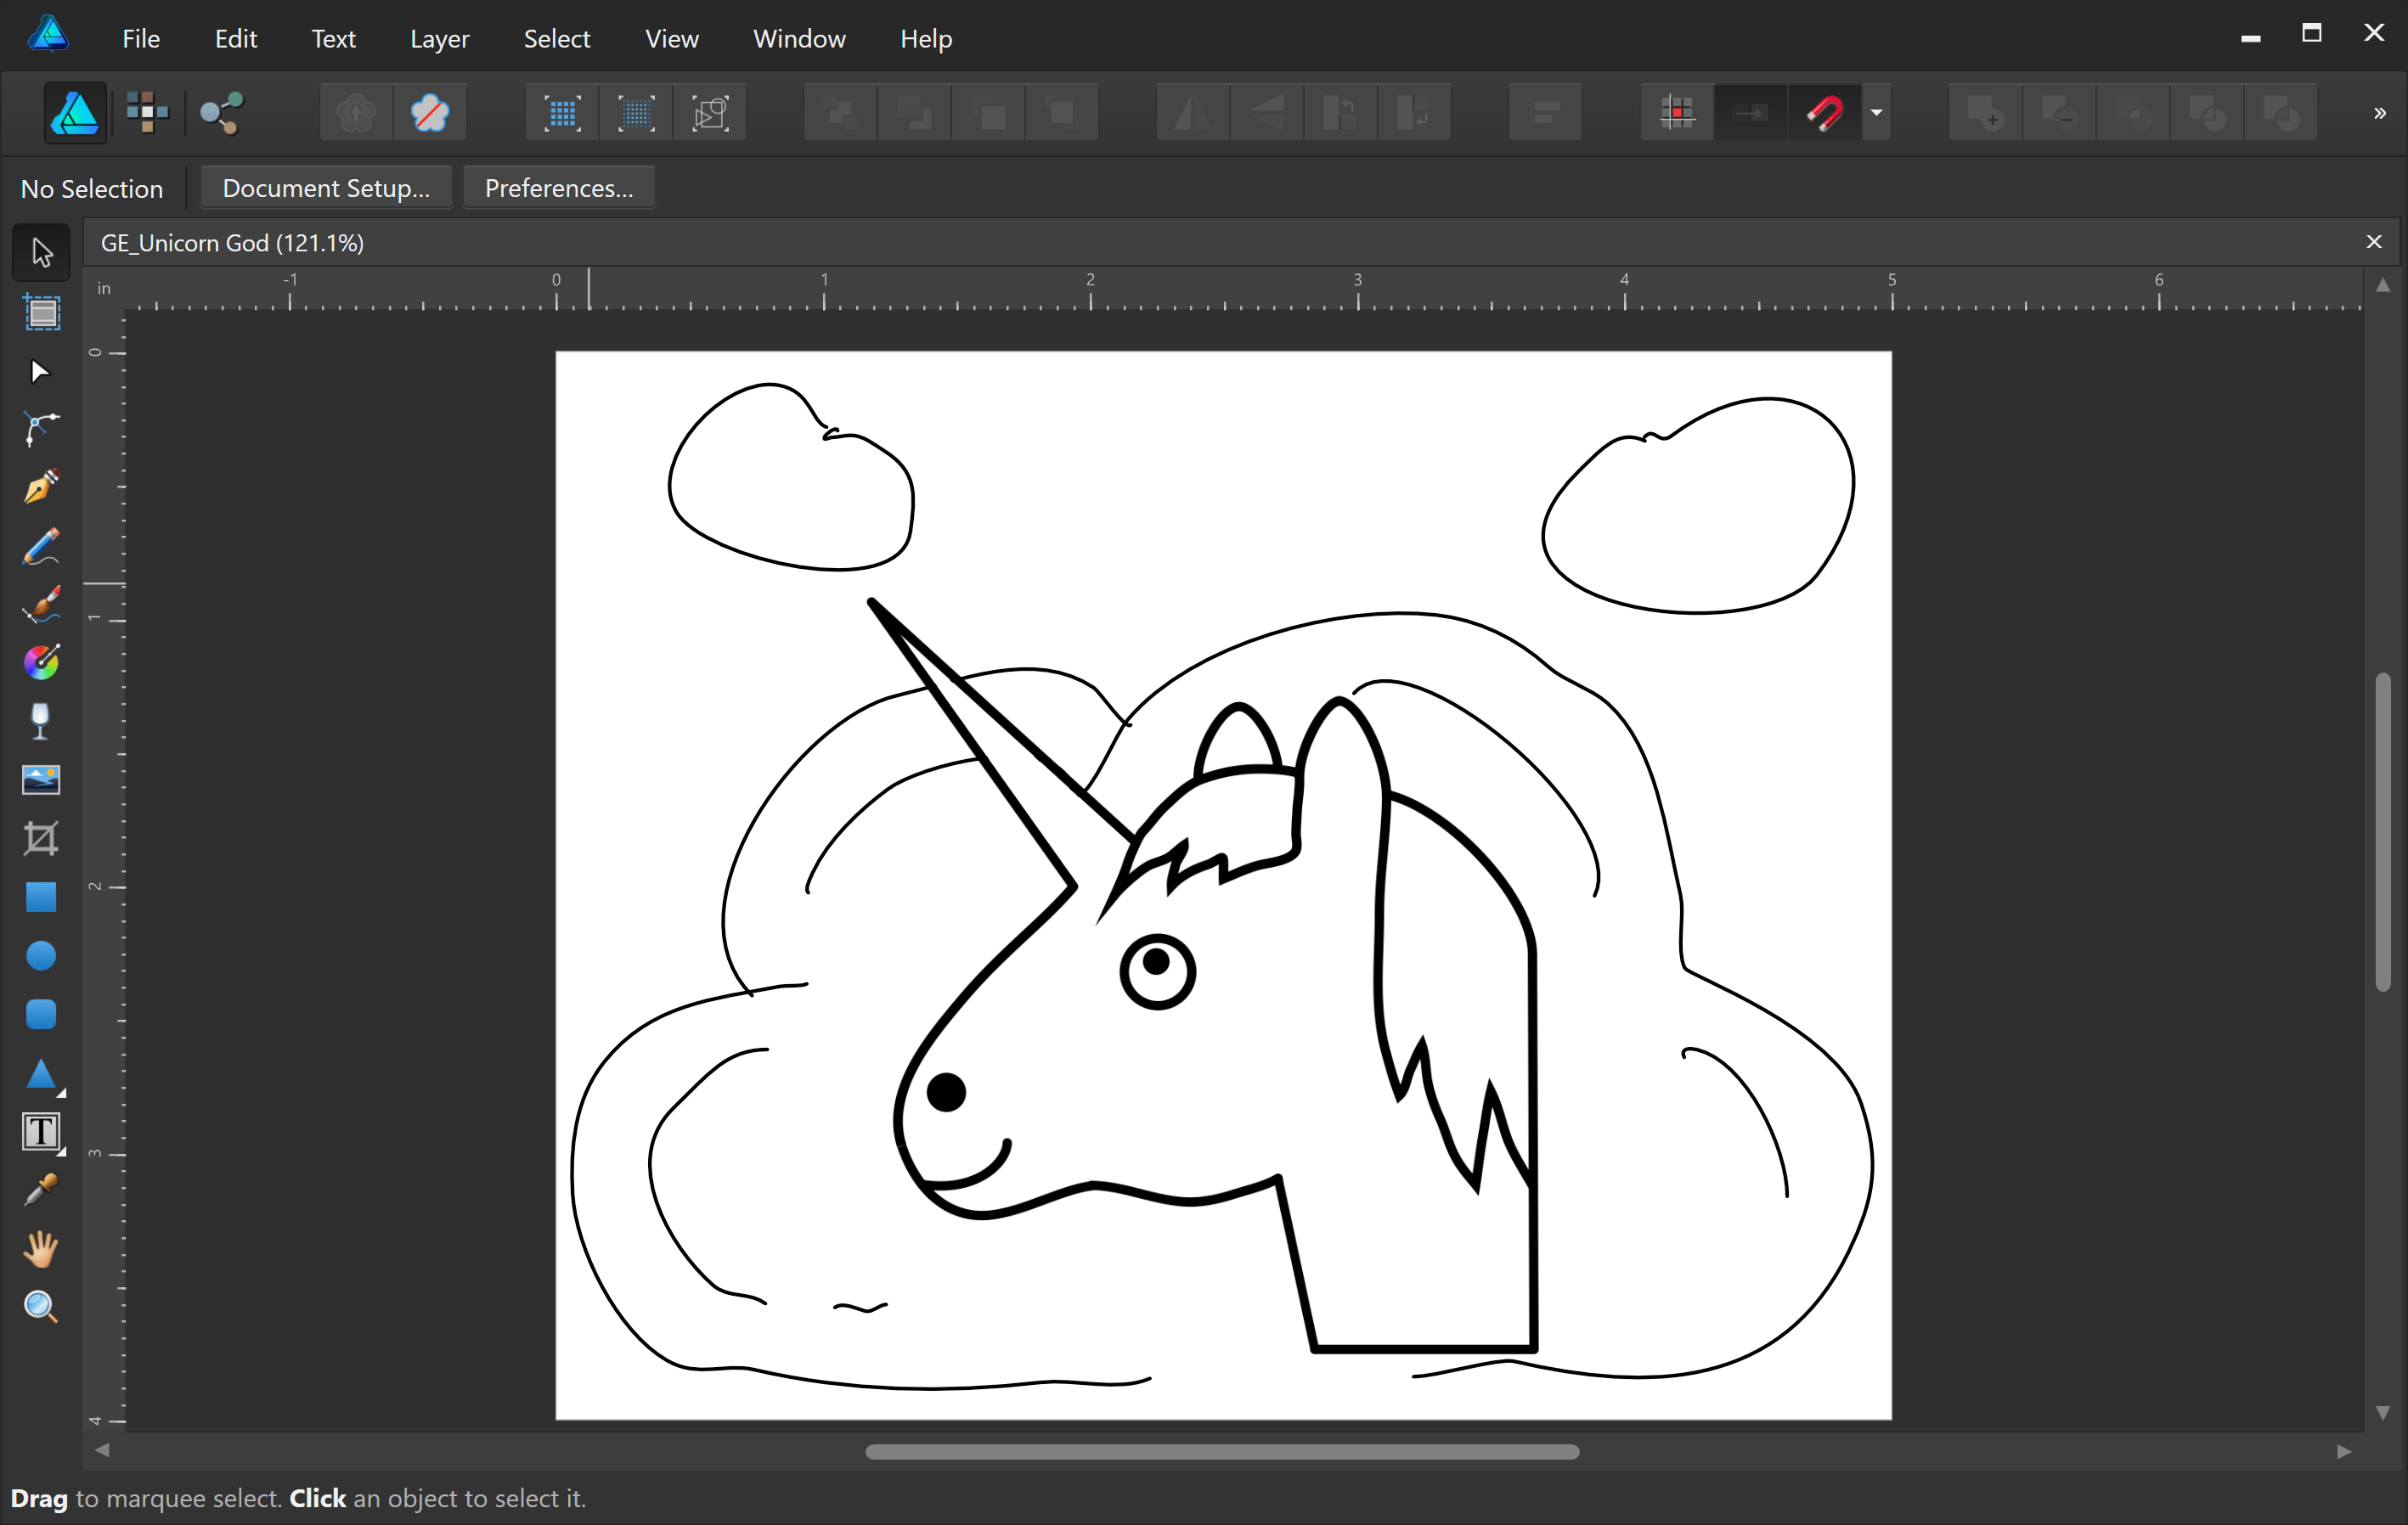Pick the Colour Picker tool
This screenshot has height=1525, width=2408.
click(x=42, y=1189)
